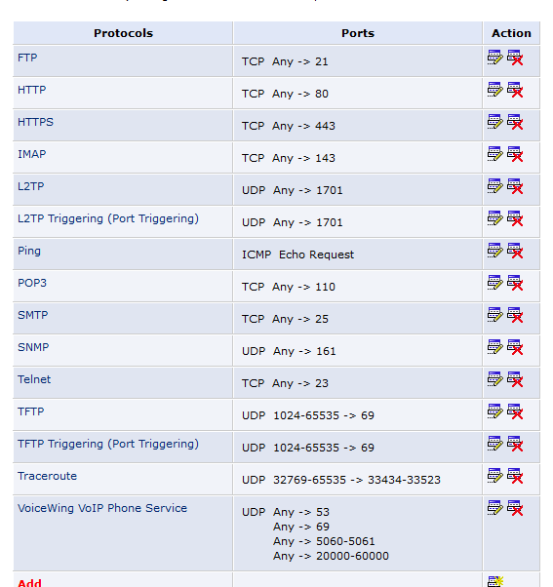This screenshot has width=553, height=587.
Task: Open the Add link
Action: click(x=29, y=583)
